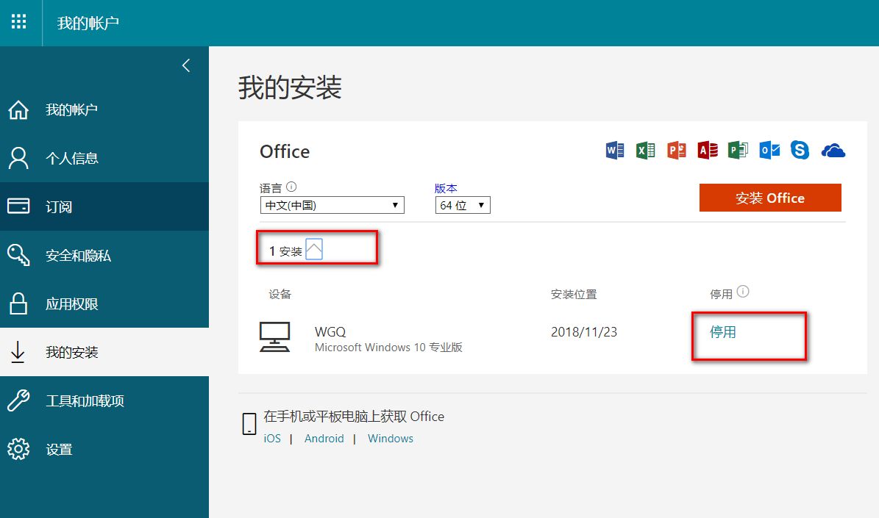Click the info icon next to 停用 header

pyautogui.click(x=743, y=291)
